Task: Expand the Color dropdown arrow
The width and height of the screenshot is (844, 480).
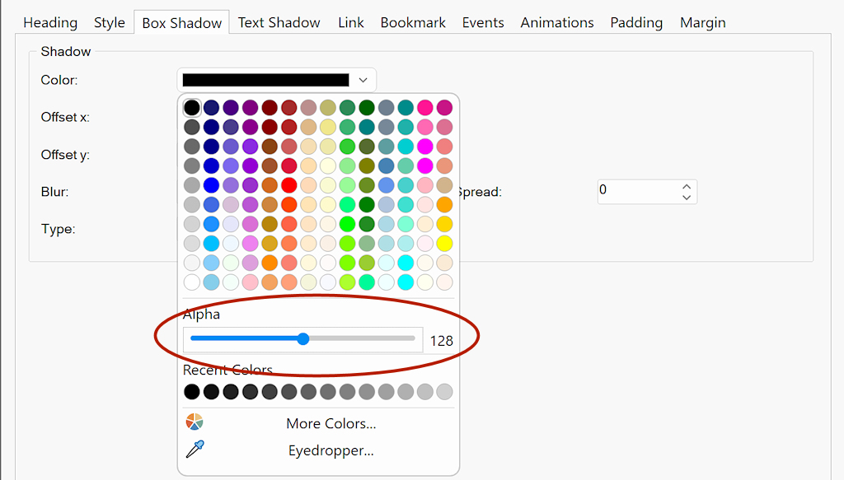Action: pos(363,80)
